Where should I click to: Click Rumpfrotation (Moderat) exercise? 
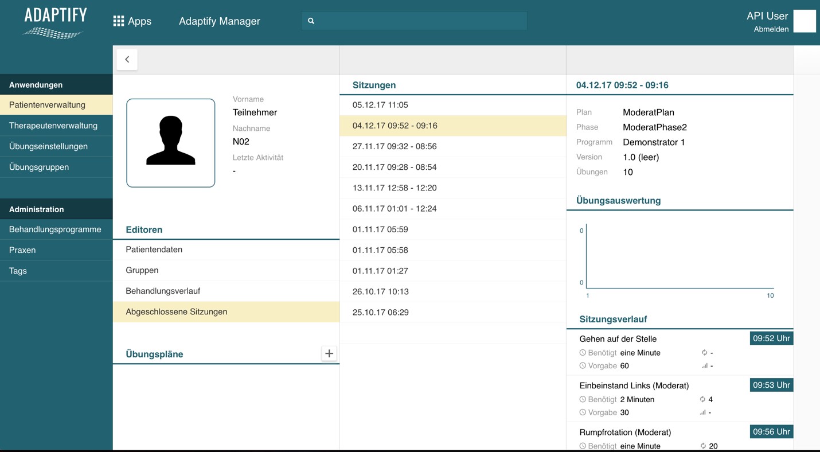point(625,432)
